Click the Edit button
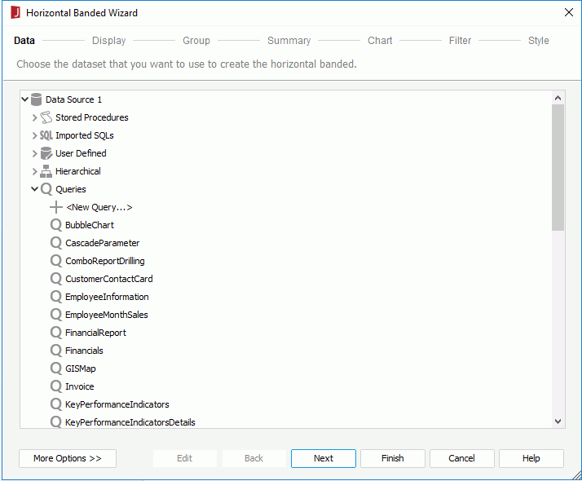582x481 pixels. point(185,458)
